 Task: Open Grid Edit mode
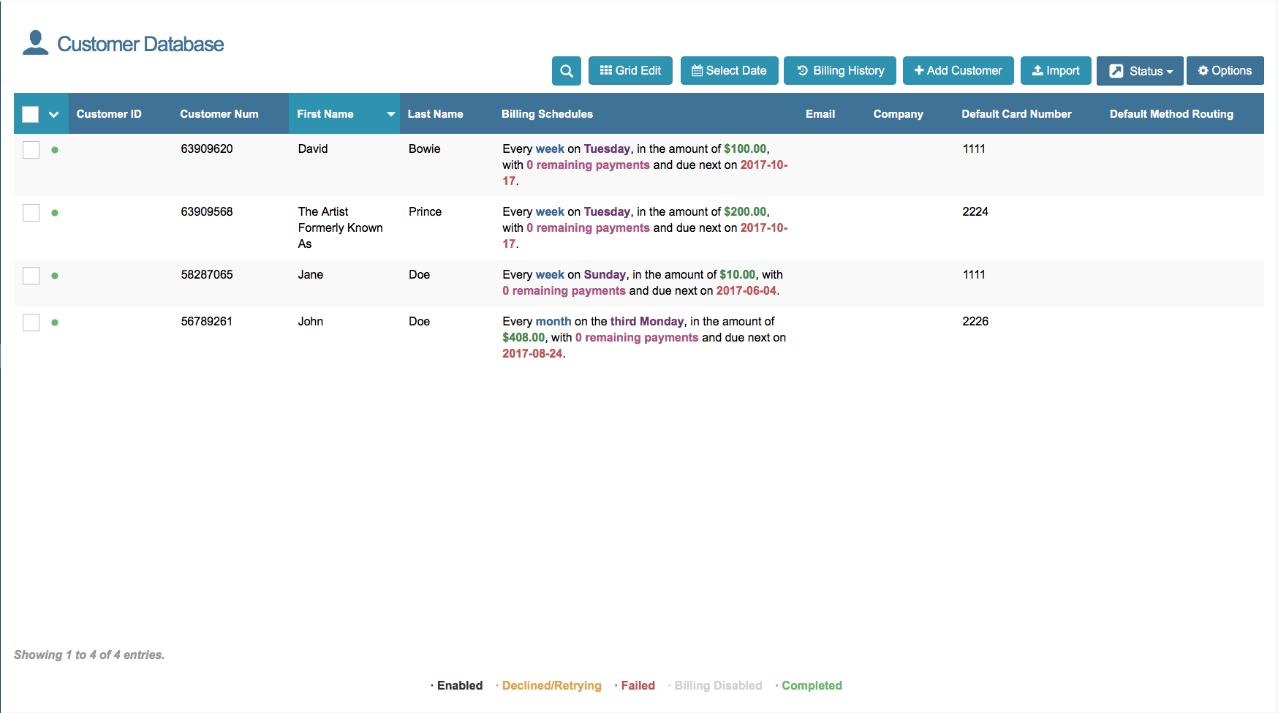[630, 71]
